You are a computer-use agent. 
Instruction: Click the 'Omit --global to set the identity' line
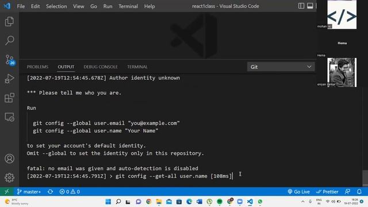click(115, 154)
